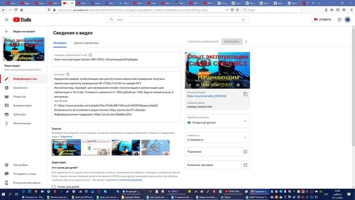Expand the Параметры доступа dropdown

pyautogui.click(x=217, y=121)
